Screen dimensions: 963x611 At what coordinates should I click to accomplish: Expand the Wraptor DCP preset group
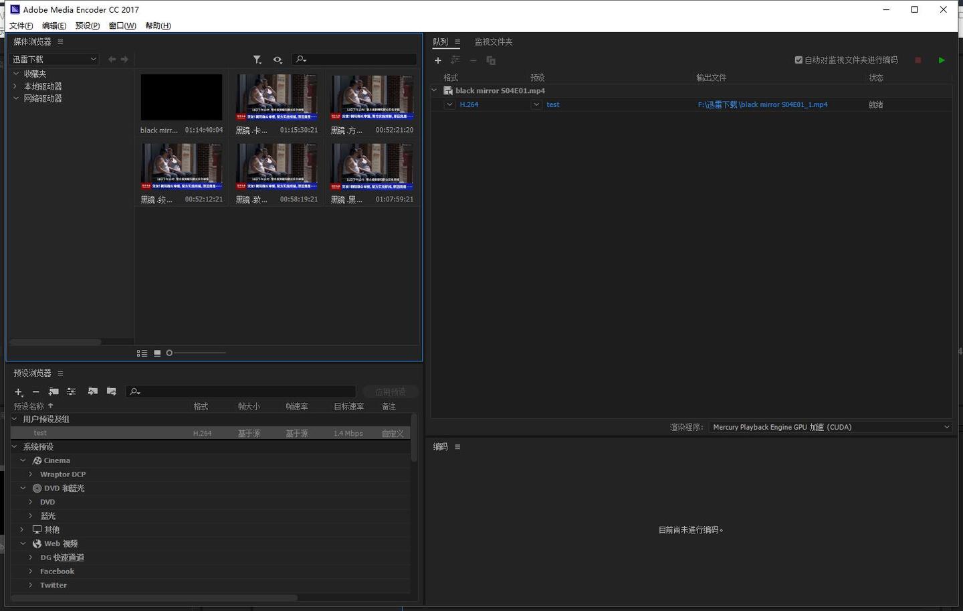coord(31,474)
